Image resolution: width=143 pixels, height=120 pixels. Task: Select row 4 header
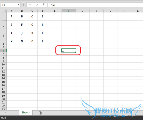[3, 41]
